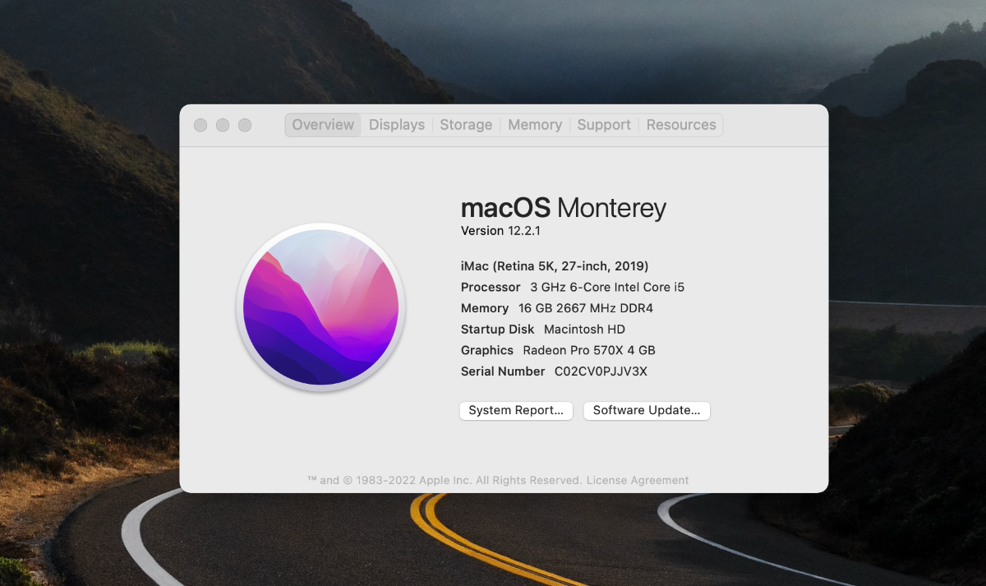The width and height of the screenshot is (986, 586).
Task: Select the Overview tab
Action: (x=323, y=125)
